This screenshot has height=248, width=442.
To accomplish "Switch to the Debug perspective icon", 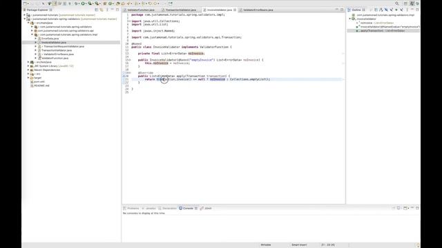I will point(417,3).
